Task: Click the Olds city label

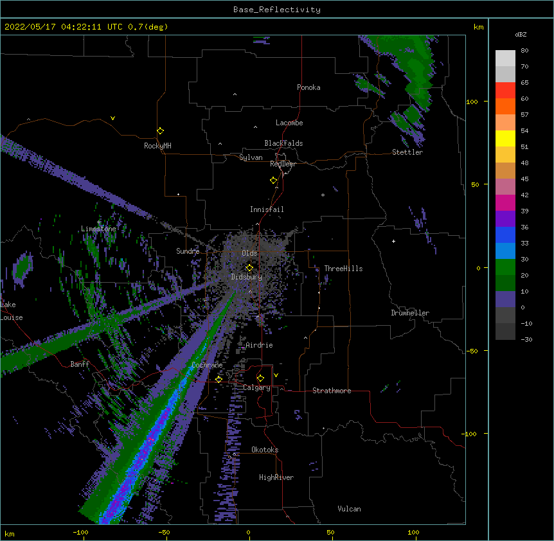Action: [x=249, y=253]
